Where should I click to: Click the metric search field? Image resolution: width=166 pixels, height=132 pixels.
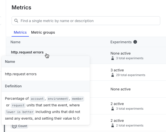coord(86,21)
